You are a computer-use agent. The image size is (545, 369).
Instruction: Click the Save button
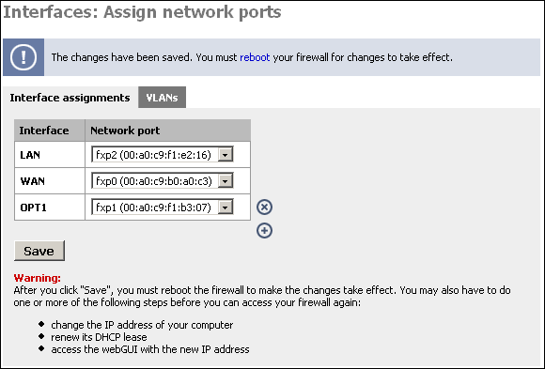pyautogui.click(x=39, y=251)
